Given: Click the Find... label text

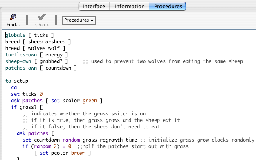Looking at the screenshot, I should pyautogui.click(x=13, y=25).
